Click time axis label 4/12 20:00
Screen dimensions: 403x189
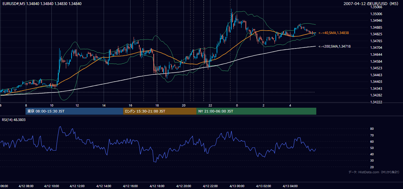pyautogui.click(x=184, y=186)
